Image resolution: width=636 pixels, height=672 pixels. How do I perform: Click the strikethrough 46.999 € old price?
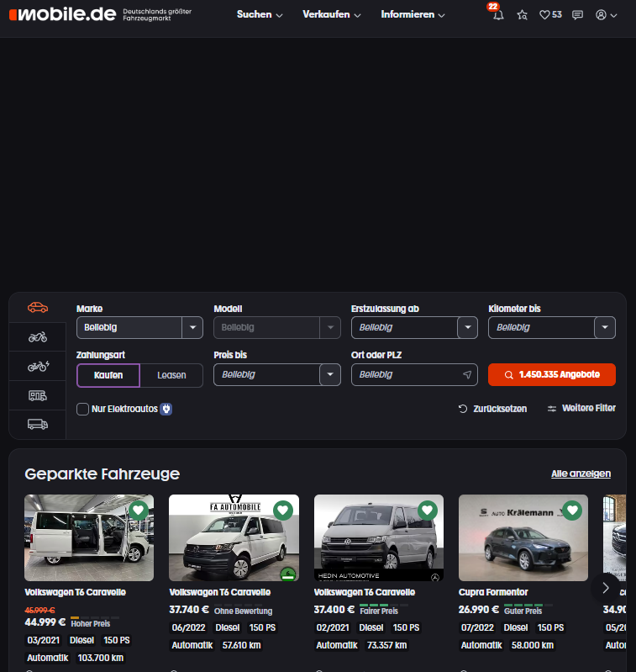[x=39, y=610]
